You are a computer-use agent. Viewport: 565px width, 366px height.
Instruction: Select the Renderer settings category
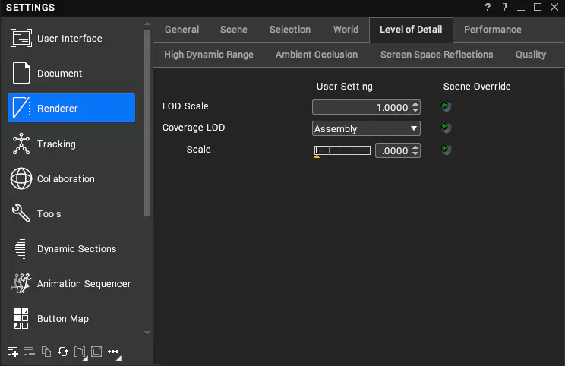click(x=71, y=108)
